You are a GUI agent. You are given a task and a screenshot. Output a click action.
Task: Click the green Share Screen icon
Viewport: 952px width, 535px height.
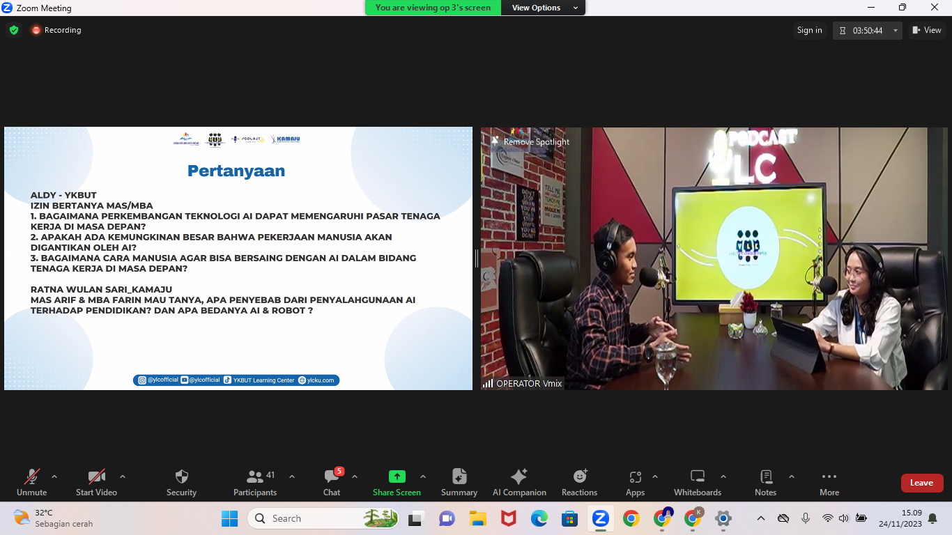[397, 477]
